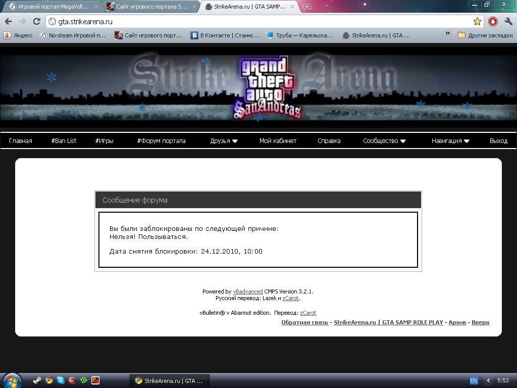Open '#Ban List' in the site menu
The image size is (517, 388).
pyautogui.click(x=64, y=141)
